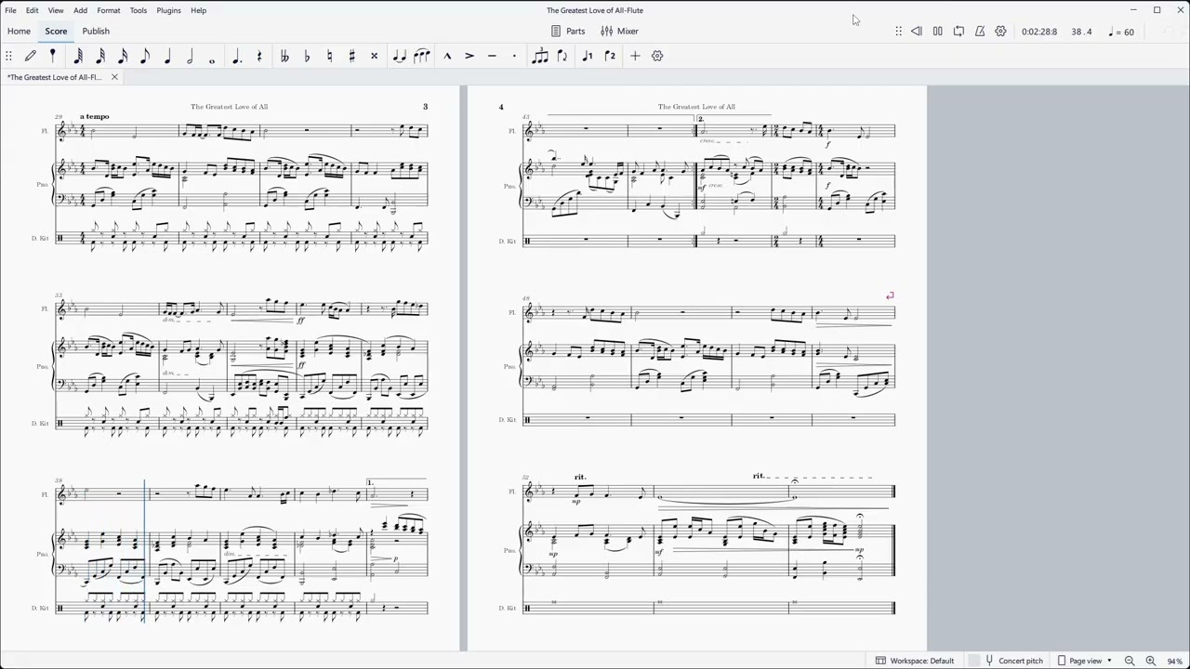The height and width of the screenshot is (669, 1190).
Task: Toggle the metronome
Action: click(980, 32)
